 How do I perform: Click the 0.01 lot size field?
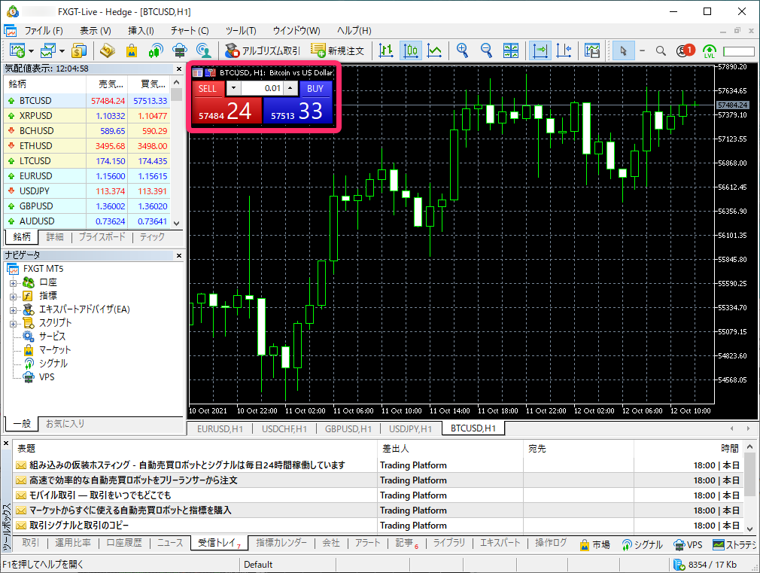262,88
